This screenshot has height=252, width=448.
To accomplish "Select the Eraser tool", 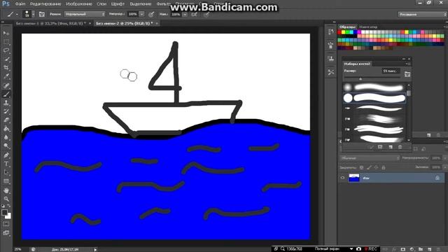I will tap(6, 120).
